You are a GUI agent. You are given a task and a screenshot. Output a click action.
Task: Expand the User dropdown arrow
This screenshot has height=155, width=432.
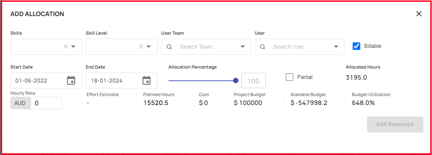336,47
